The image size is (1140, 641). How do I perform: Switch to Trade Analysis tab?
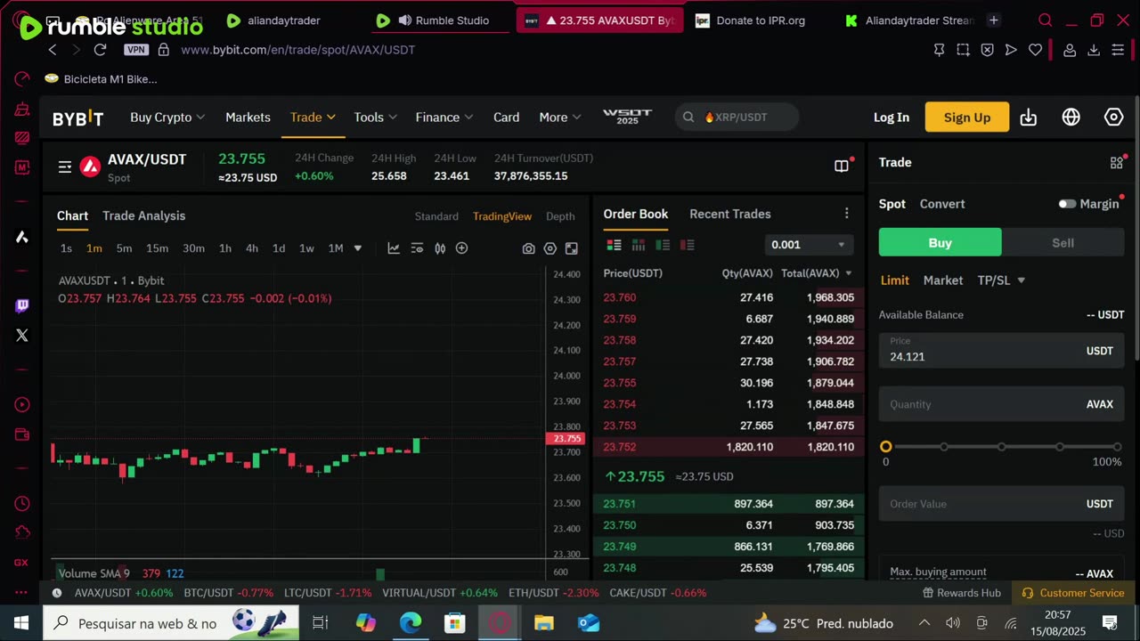click(143, 216)
